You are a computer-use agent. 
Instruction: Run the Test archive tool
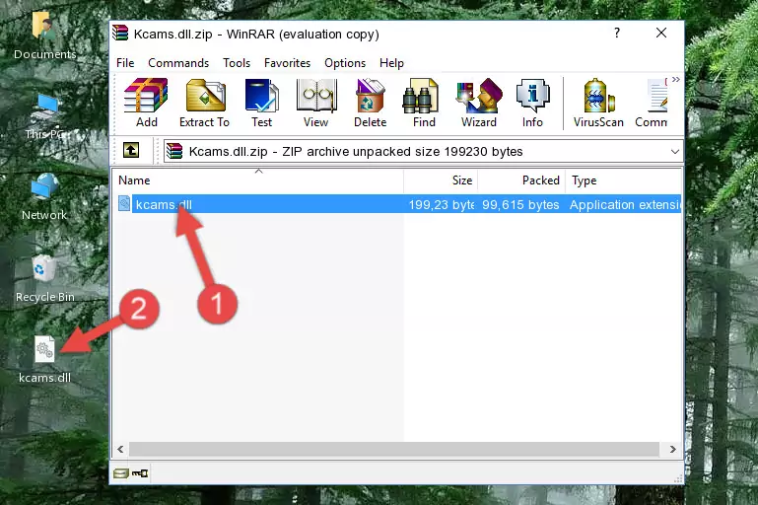click(x=261, y=103)
